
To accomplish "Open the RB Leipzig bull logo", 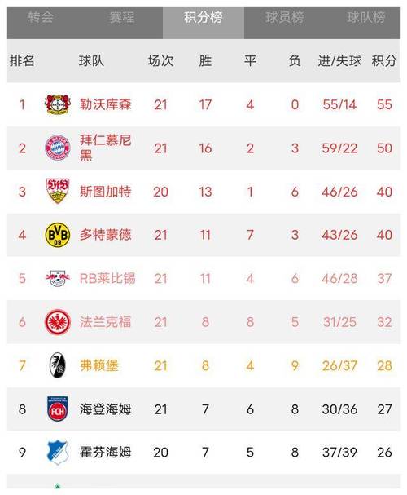I will 58,278.
